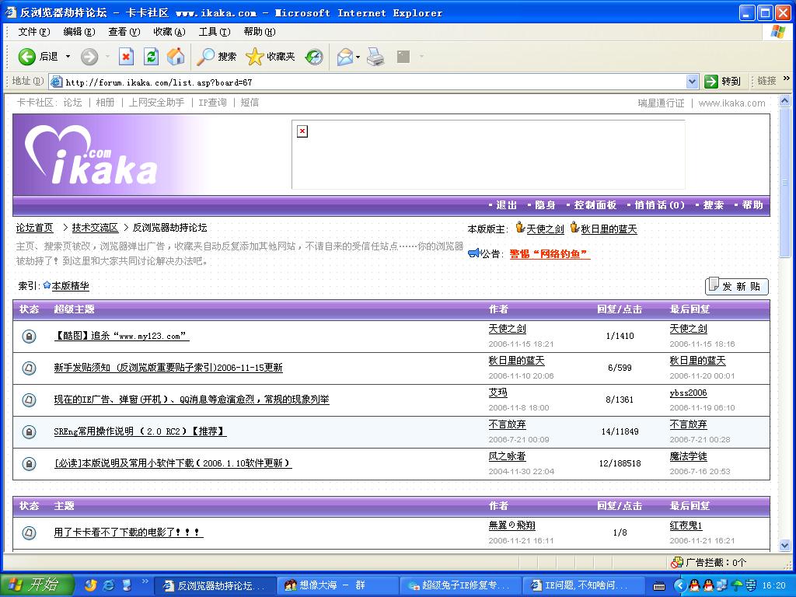Switch to 想像大海 - 群 taskbar window

(337, 585)
